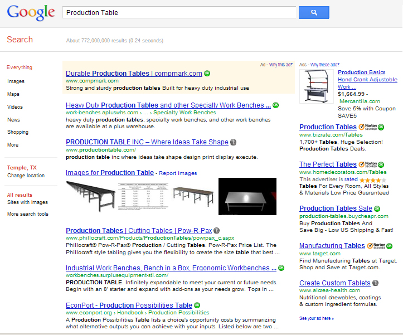Viewport: 403px width, 335px height.
Task: Open bizrate Production Tables ad title
Action: click(328, 127)
